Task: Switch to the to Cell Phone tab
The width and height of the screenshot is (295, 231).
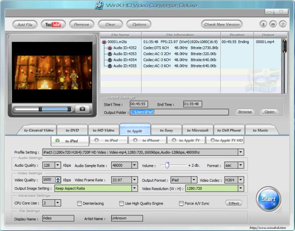Action: click(229, 130)
